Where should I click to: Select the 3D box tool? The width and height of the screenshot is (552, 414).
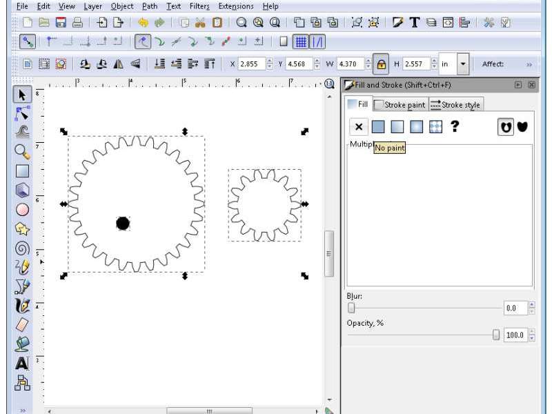pos(22,190)
